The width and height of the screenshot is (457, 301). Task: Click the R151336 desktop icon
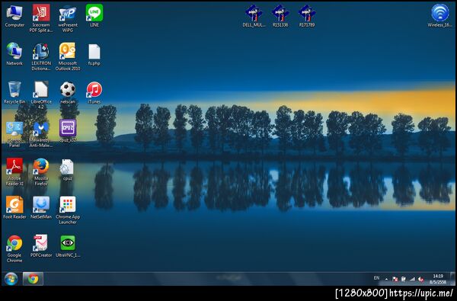(x=280, y=16)
